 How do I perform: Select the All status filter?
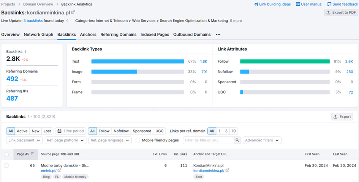[11, 131]
